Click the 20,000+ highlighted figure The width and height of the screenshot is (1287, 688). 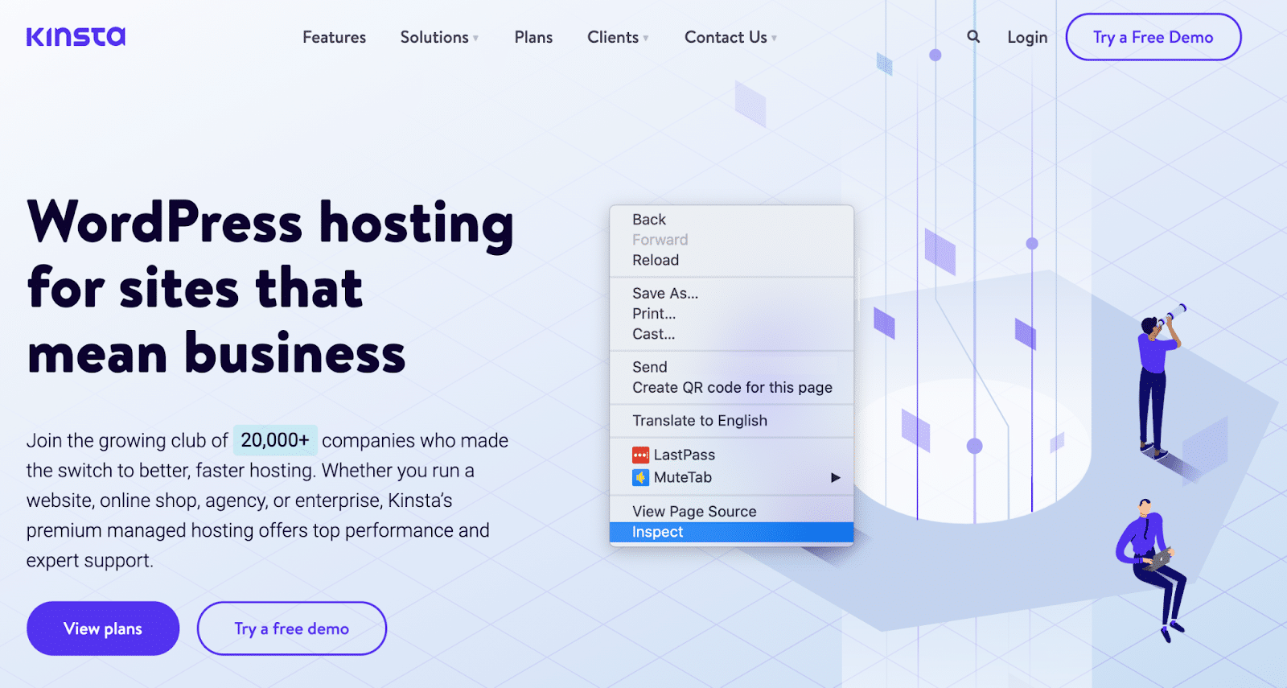pos(275,440)
